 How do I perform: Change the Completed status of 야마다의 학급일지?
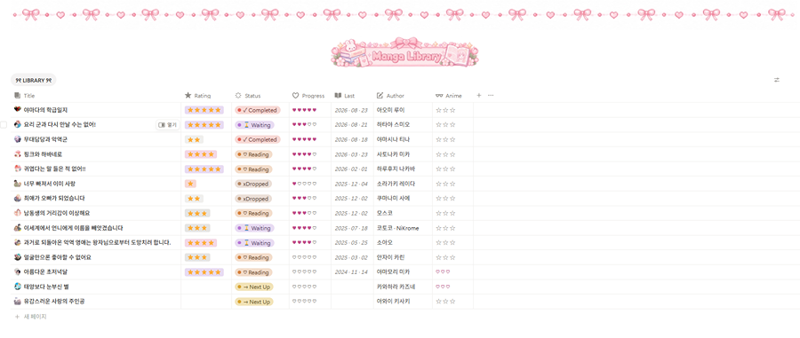point(258,110)
